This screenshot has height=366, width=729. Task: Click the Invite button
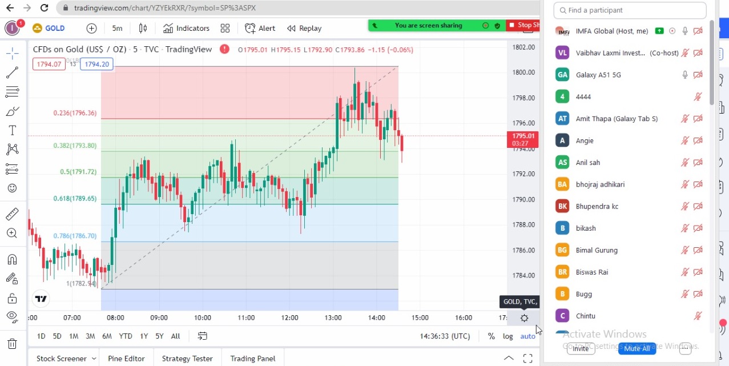click(x=581, y=348)
